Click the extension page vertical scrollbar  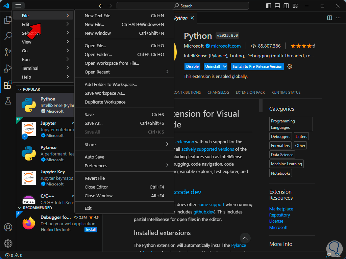tap(261, 105)
